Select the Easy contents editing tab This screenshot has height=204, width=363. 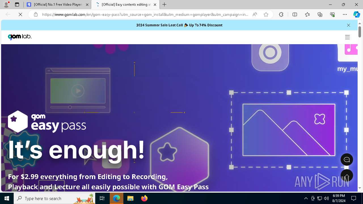(126, 5)
